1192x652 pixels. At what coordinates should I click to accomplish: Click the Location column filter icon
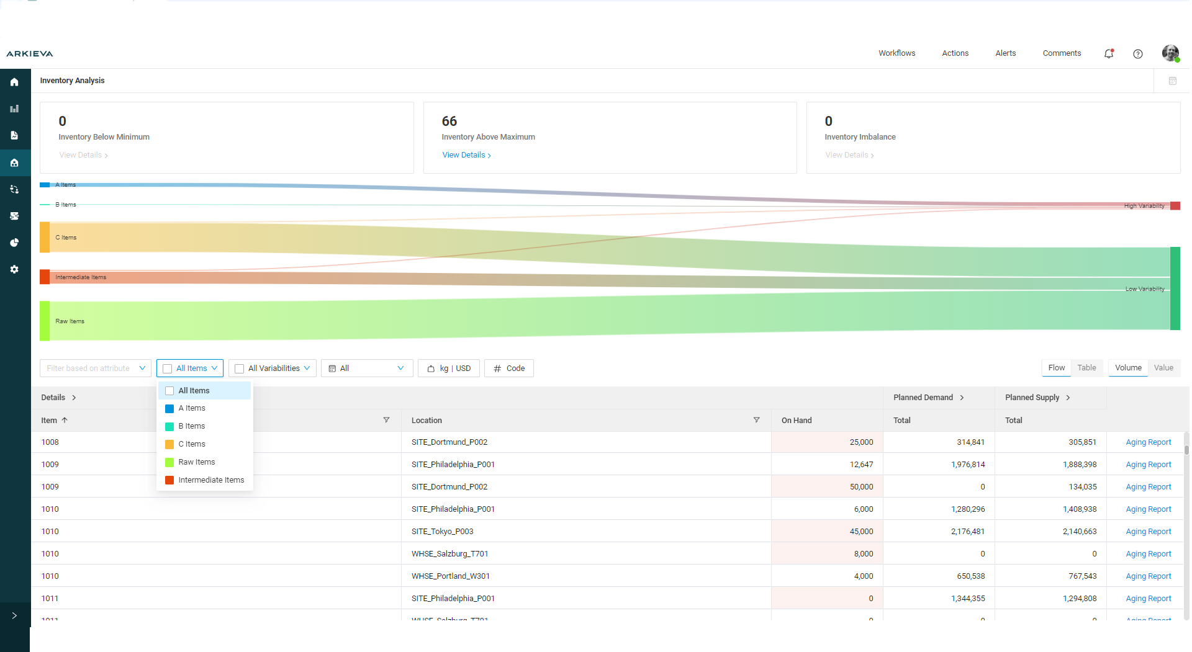(x=756, y=420)
